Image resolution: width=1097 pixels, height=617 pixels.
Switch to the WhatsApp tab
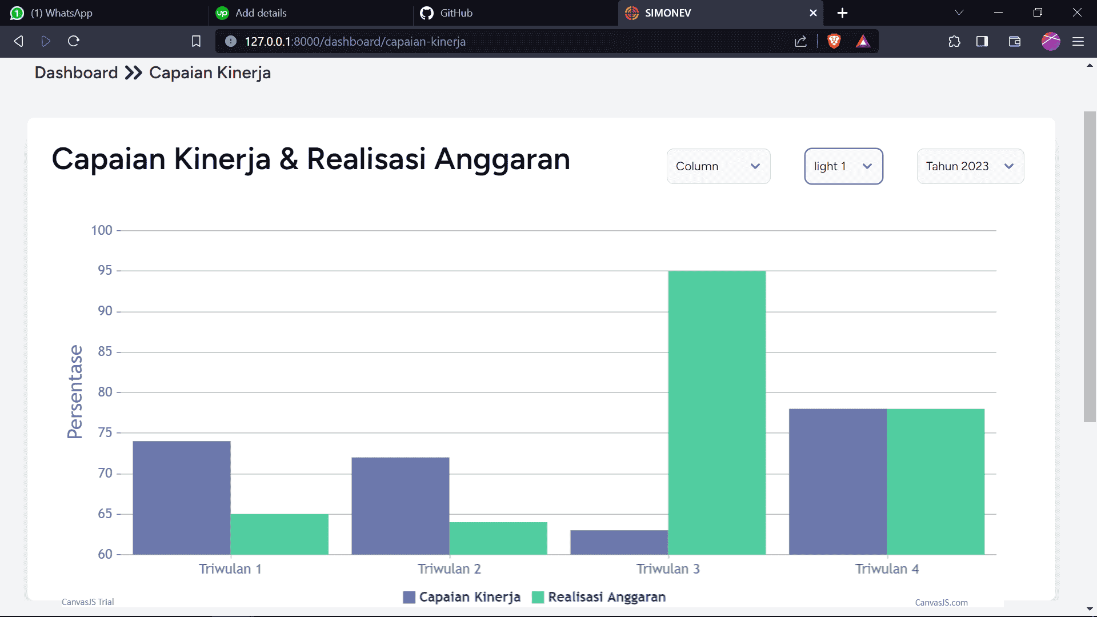pyautogui.click(x=63, y=13)
